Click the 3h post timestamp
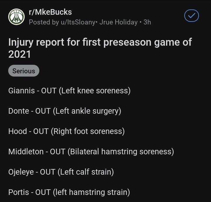Screen dimensions: 211x202 (x=147, y=22)
